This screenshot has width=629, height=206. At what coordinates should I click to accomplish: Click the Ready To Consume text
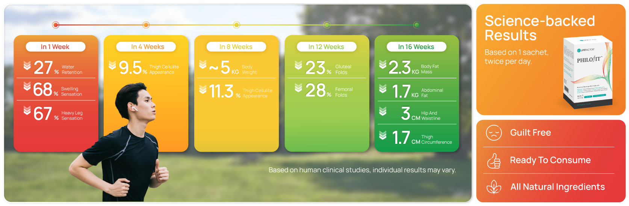(550, 160)
